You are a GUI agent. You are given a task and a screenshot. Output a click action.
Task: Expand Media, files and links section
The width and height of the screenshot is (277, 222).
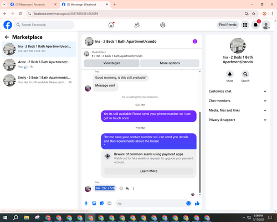[x=238, y=110]
